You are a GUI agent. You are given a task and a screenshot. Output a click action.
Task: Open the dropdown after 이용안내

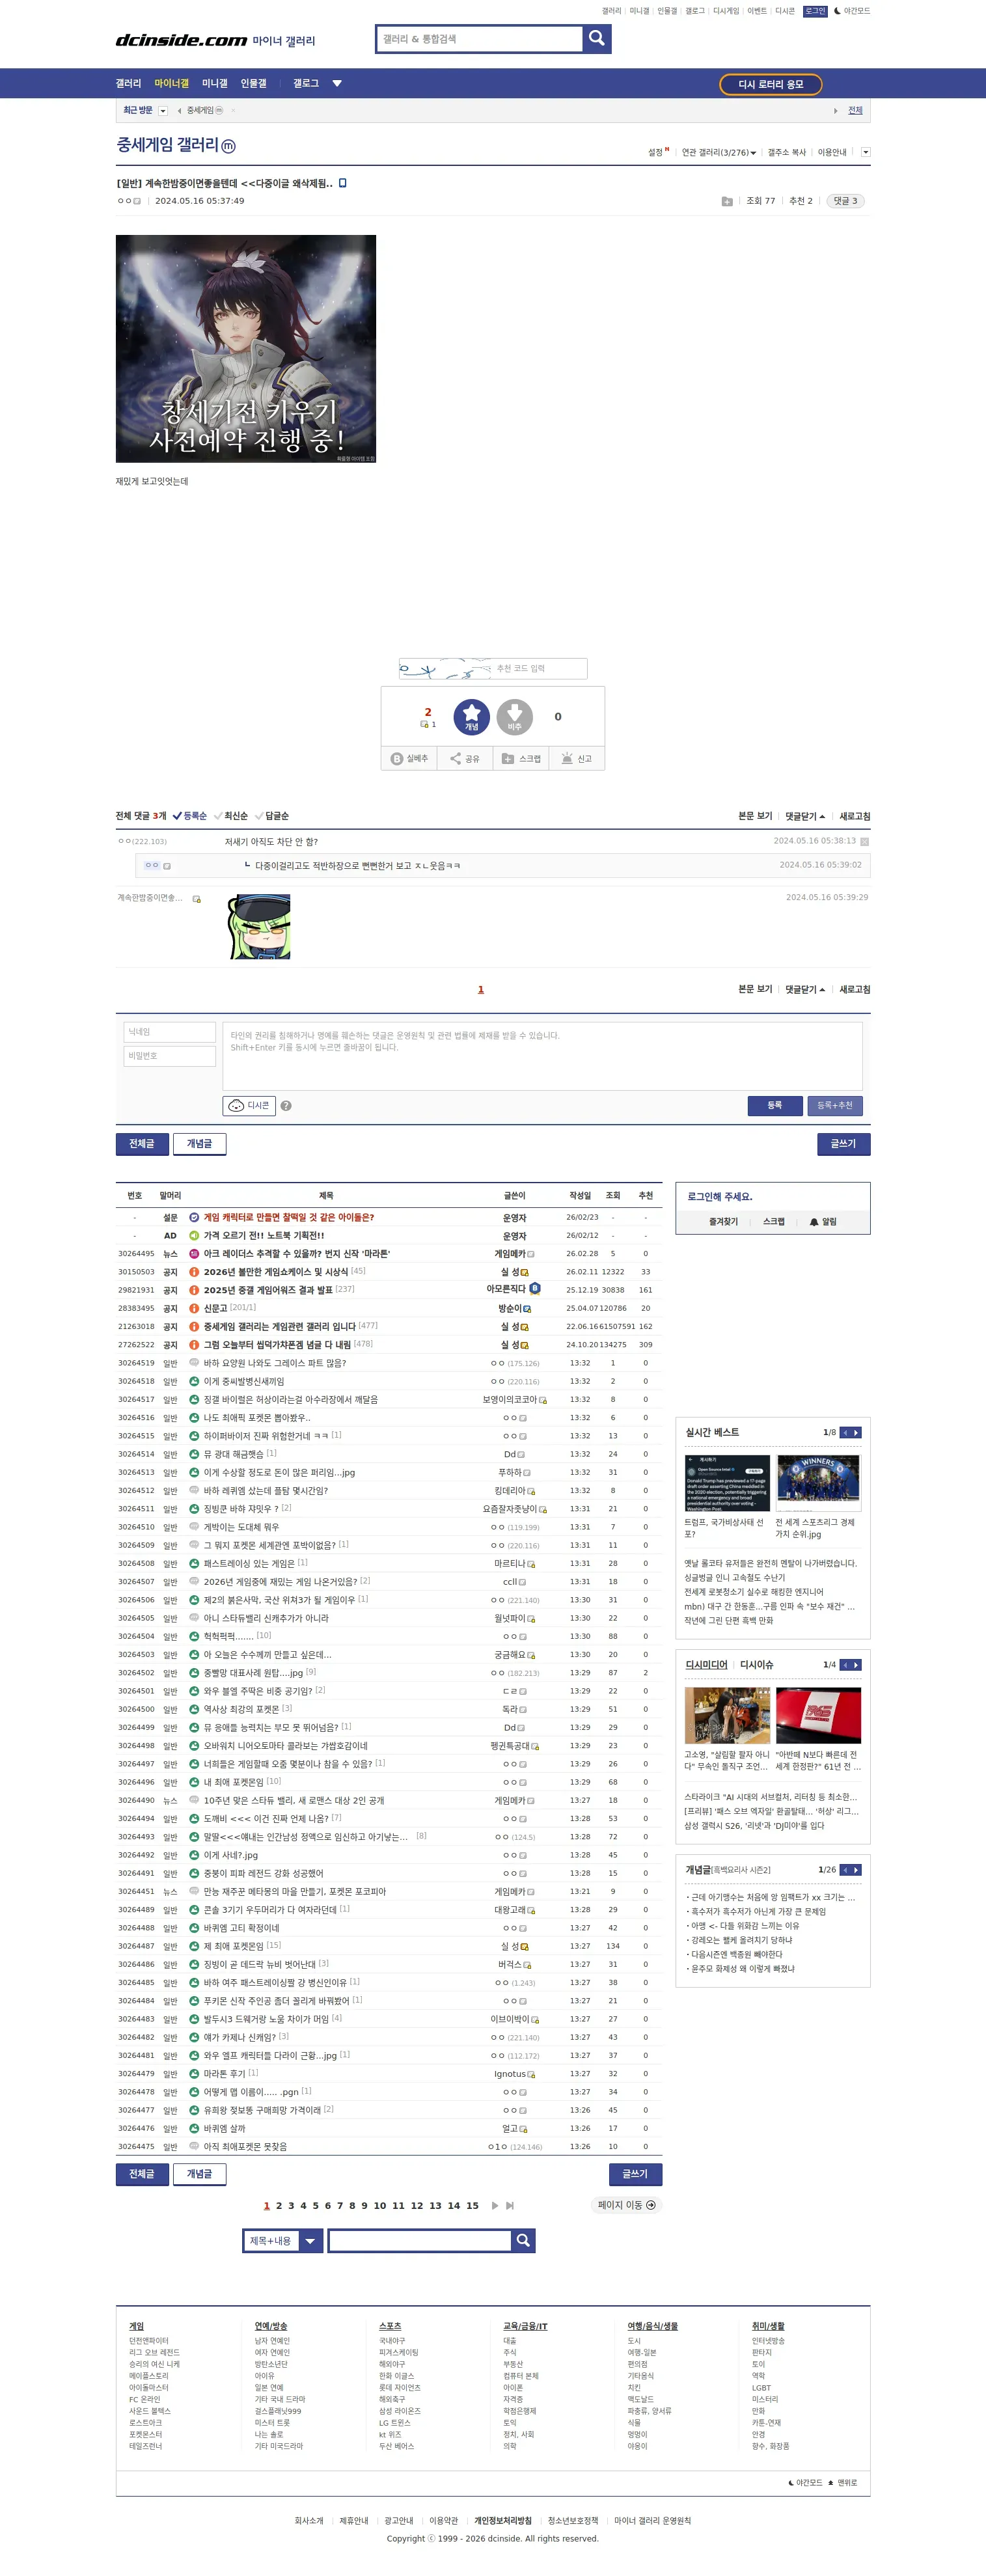coord(865,152)
